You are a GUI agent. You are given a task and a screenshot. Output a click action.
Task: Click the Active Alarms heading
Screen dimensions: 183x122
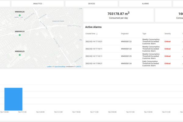tap(94, 27)
